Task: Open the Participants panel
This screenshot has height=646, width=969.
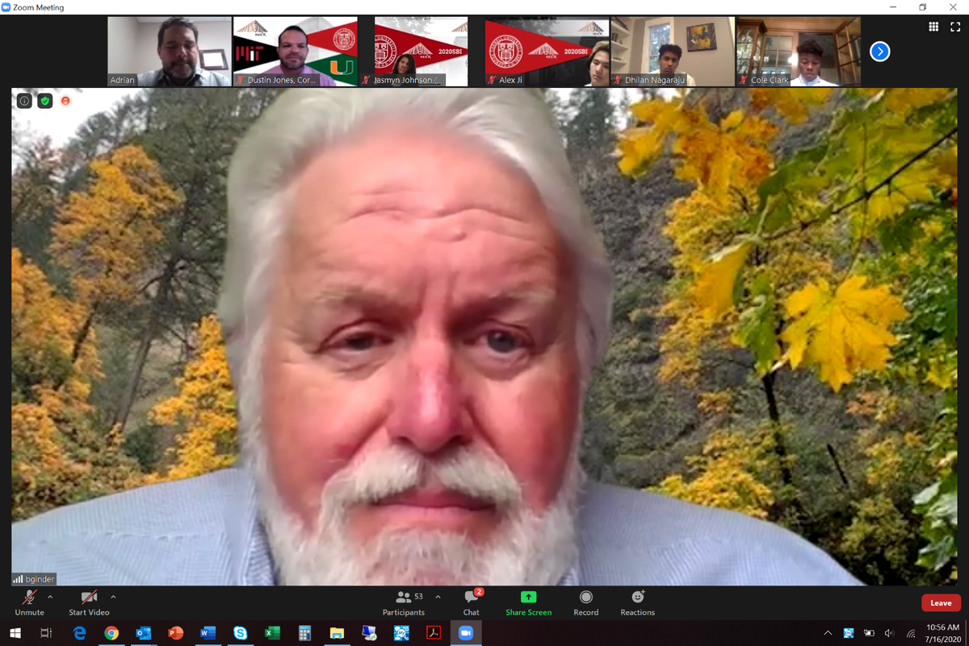Action: click(x=404, y=602)
